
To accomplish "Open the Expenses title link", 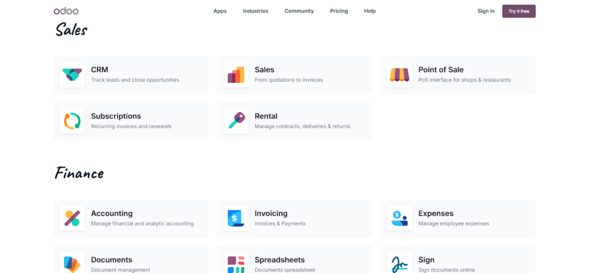I will [436, 213].
